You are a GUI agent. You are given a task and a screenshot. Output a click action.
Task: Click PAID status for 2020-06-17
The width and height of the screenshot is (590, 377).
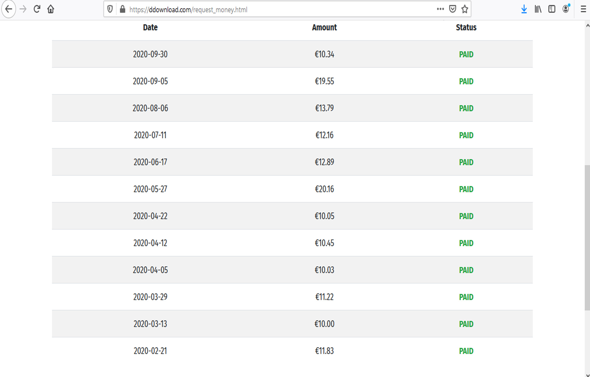tap(466, 162)
